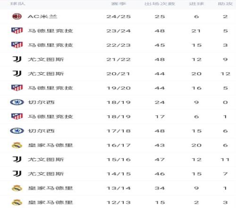
Task: Click the AC米兰 club crest icon
Action: pos(17,17)
